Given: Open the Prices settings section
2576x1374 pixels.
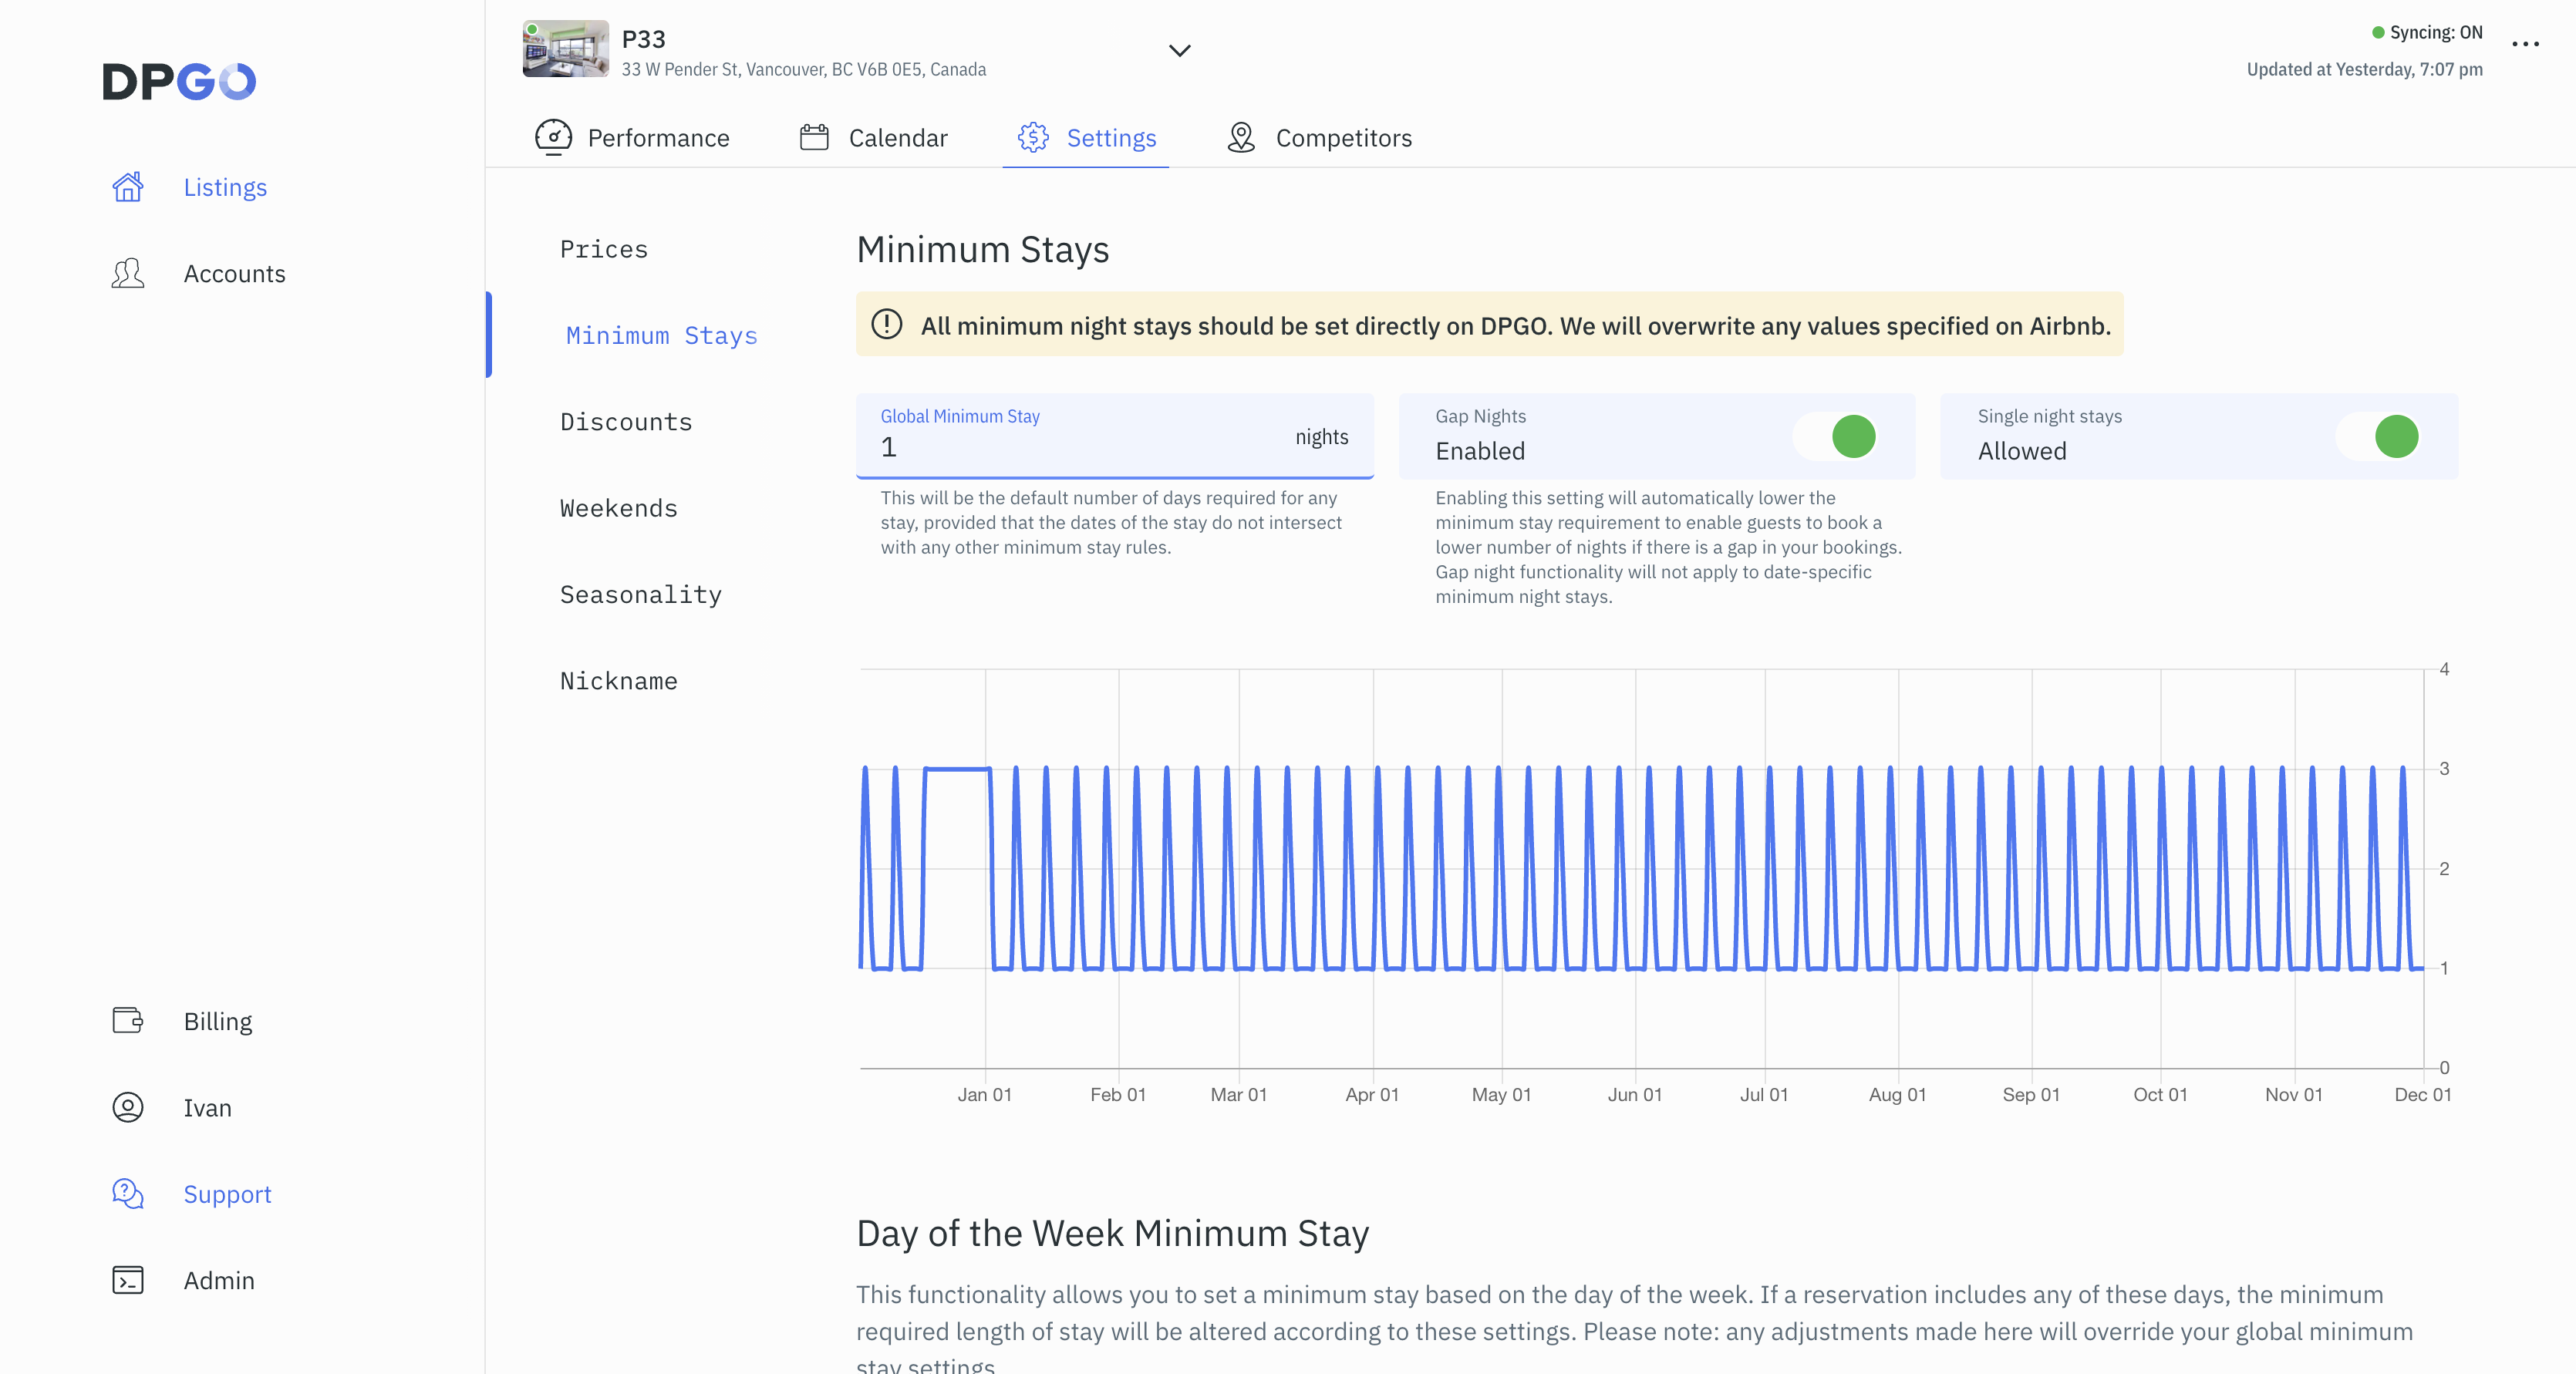Looking at the screenshot, I should point(604,249).
